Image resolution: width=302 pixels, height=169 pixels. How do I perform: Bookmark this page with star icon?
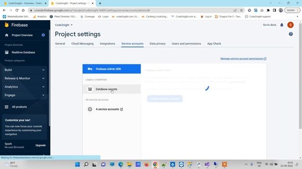tap(241, 10)
